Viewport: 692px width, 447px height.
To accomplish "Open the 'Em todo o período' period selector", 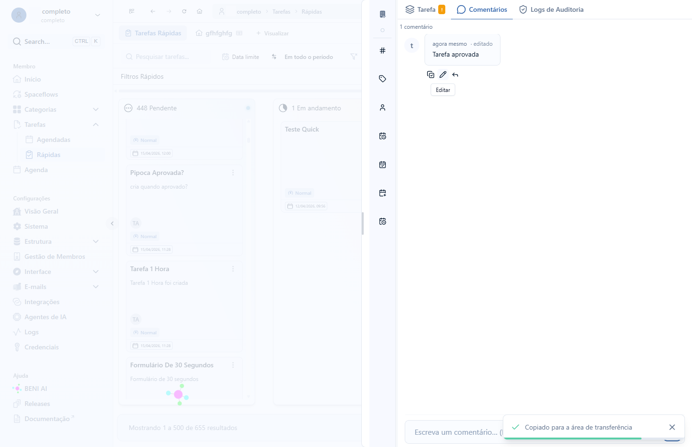I will (x=308, y=57).
